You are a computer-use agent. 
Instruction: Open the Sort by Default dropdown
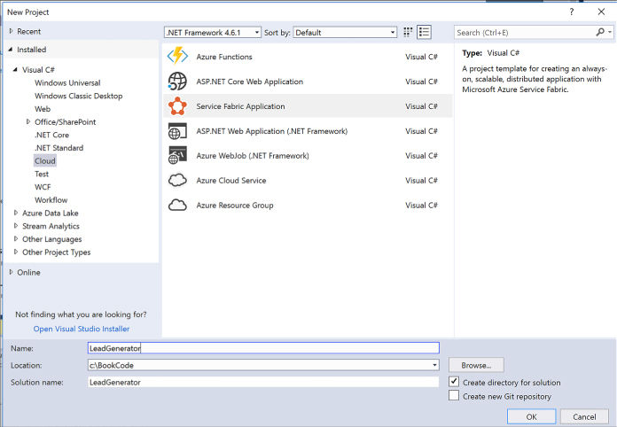[345, 32]
